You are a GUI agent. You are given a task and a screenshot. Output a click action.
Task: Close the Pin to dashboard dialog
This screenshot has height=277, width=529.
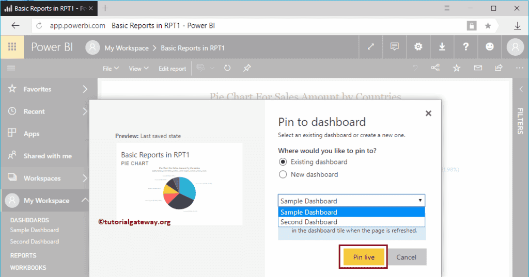[x=428, y=113]
